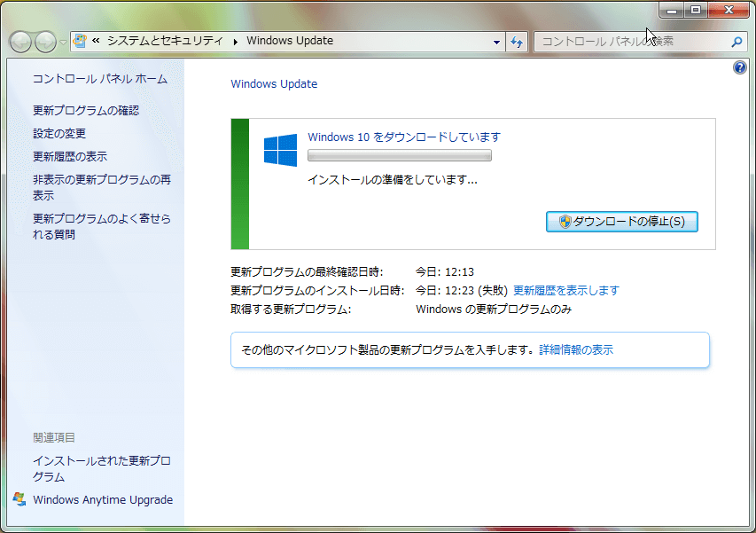Open the 更新履歴を表示します link

pyautogui.click(x=565, y=290)
